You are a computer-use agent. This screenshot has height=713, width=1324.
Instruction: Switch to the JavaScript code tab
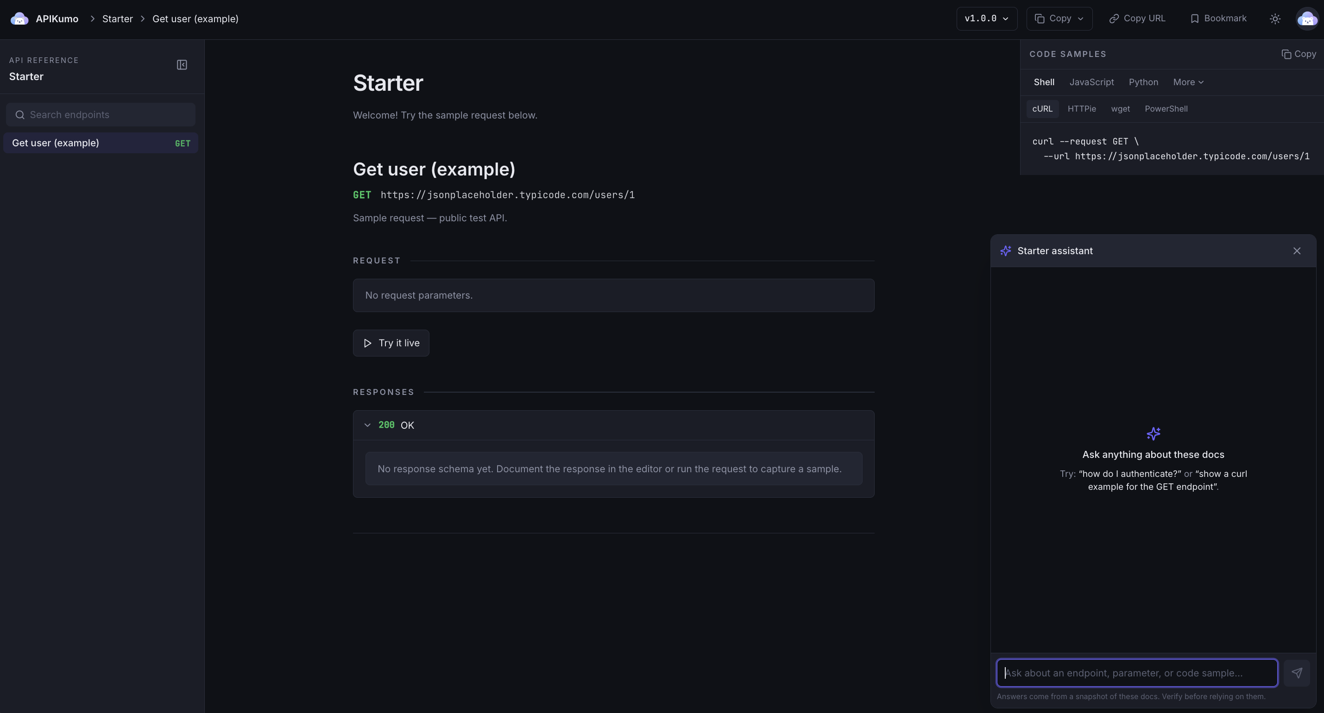tap(1092, 82)
